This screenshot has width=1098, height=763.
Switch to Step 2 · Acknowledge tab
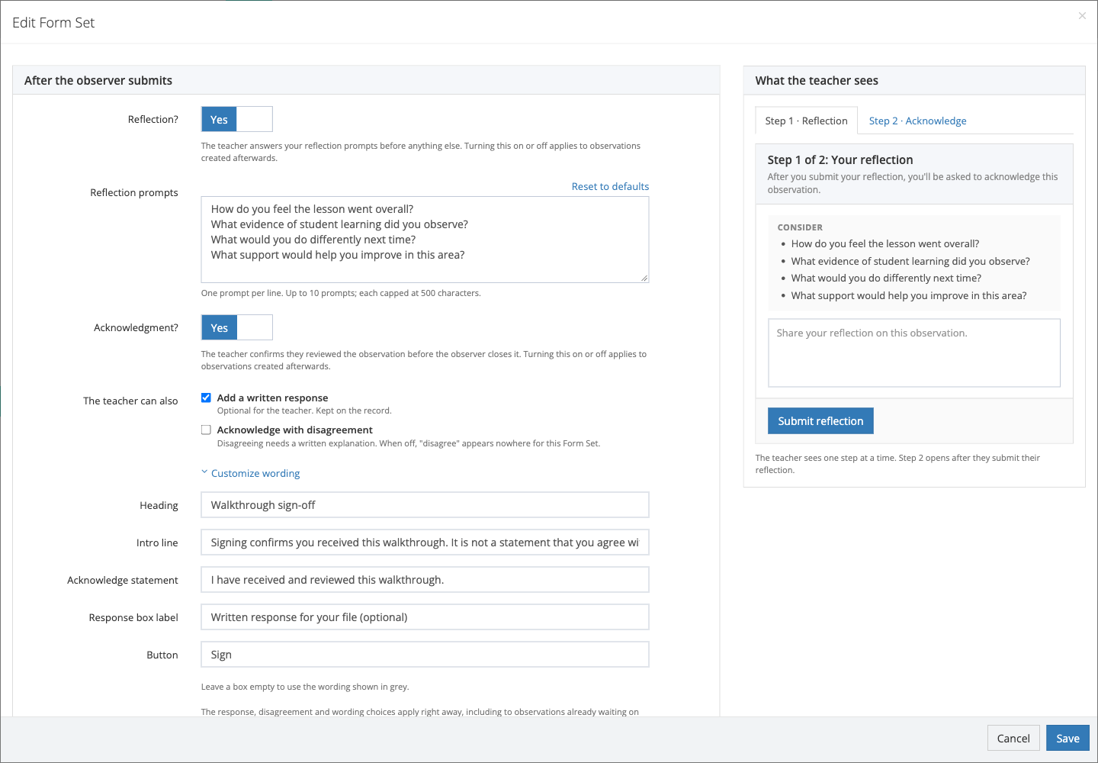coord(917,121)
